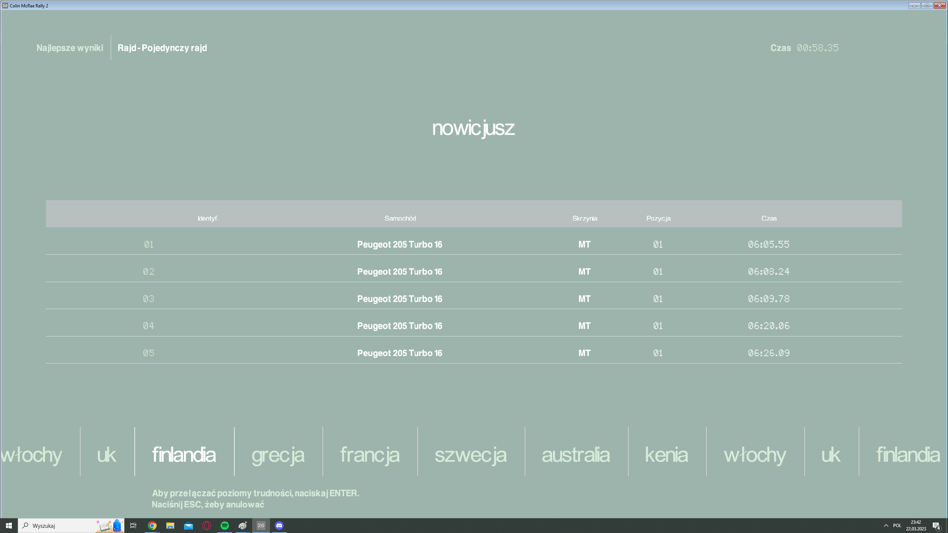
Task: Open the Windows Start menu
Action: (x=9, y=526)
